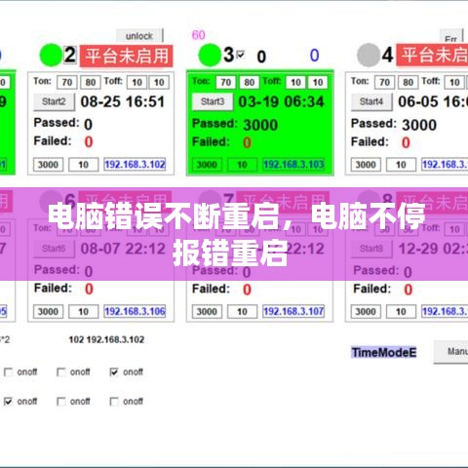Enable the middle onoff checkbox in the top row
Image resolution: width=468 pixels, height=468 pixels.
(x=61, y=371)
